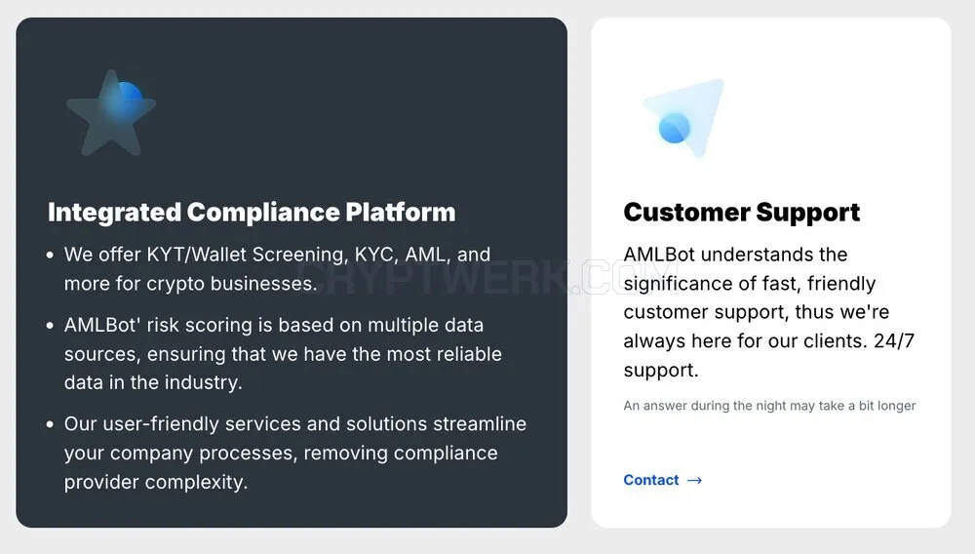Click the 'risk scoring is based' paragraph

pyautogui.click(x=283, y=354)
